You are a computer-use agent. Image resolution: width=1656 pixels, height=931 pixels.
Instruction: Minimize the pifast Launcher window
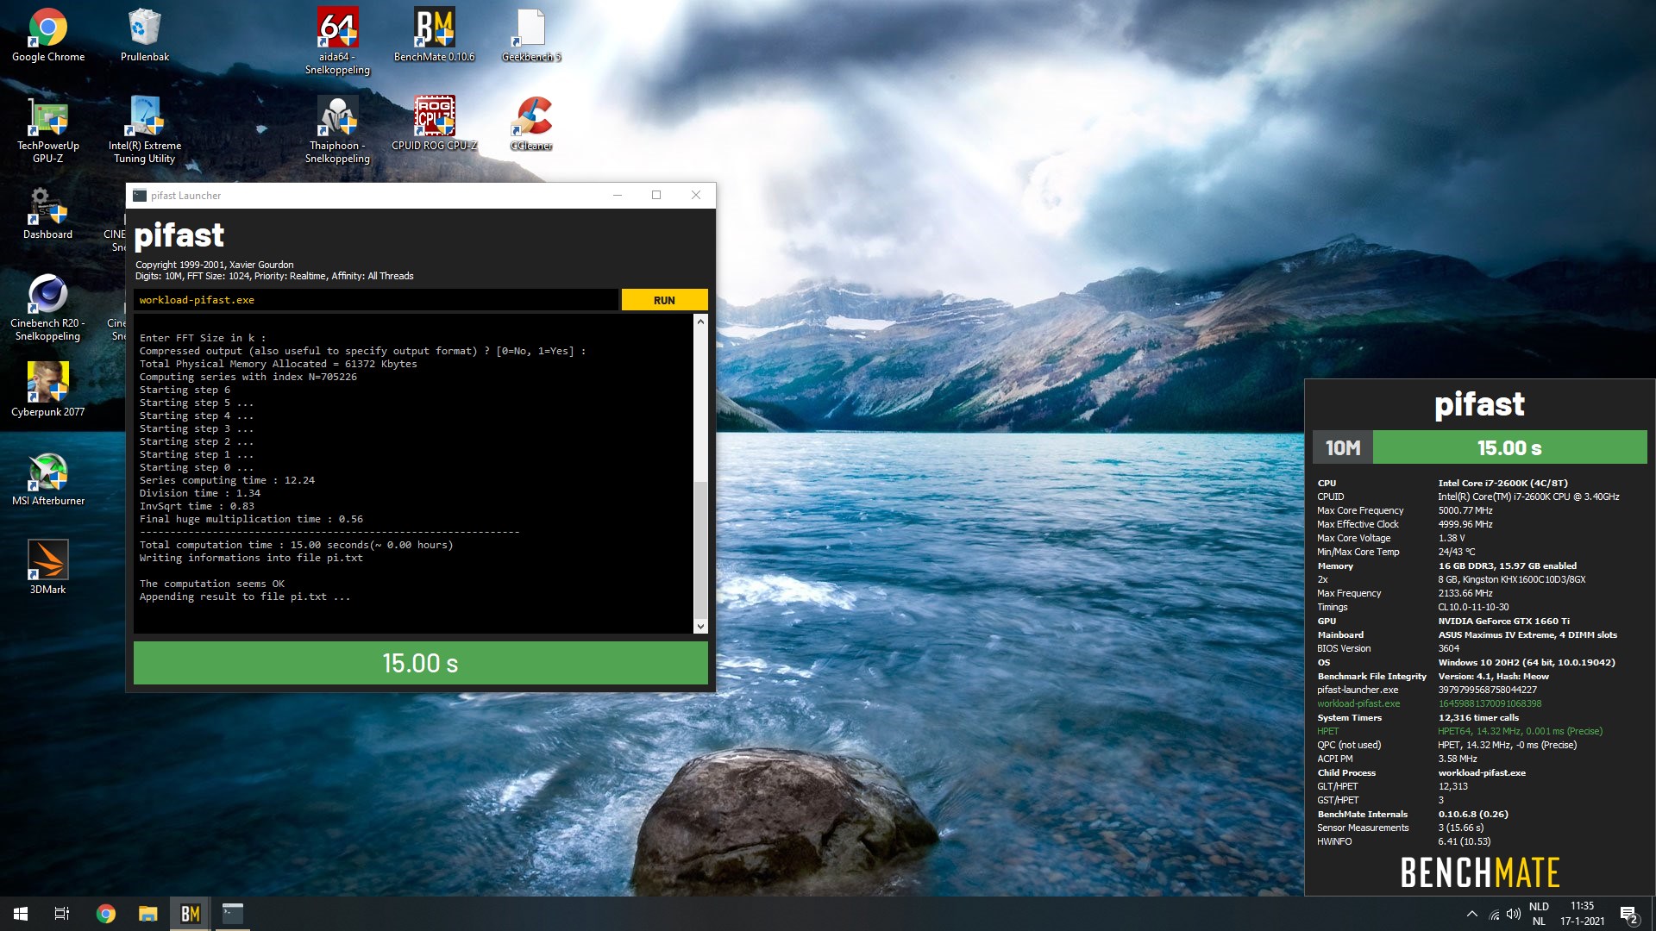point(618,196)
